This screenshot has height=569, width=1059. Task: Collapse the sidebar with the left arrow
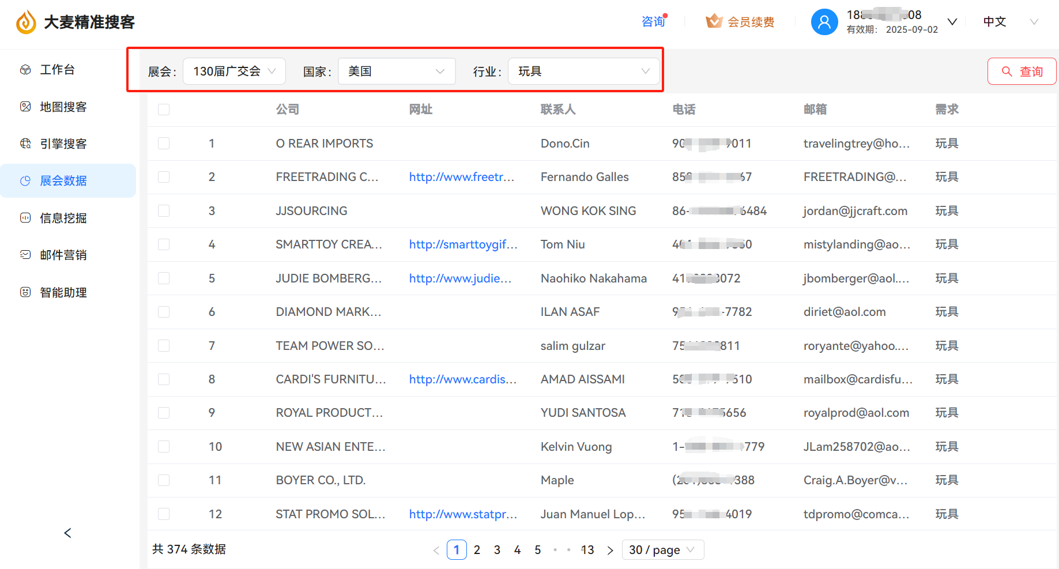68,533
